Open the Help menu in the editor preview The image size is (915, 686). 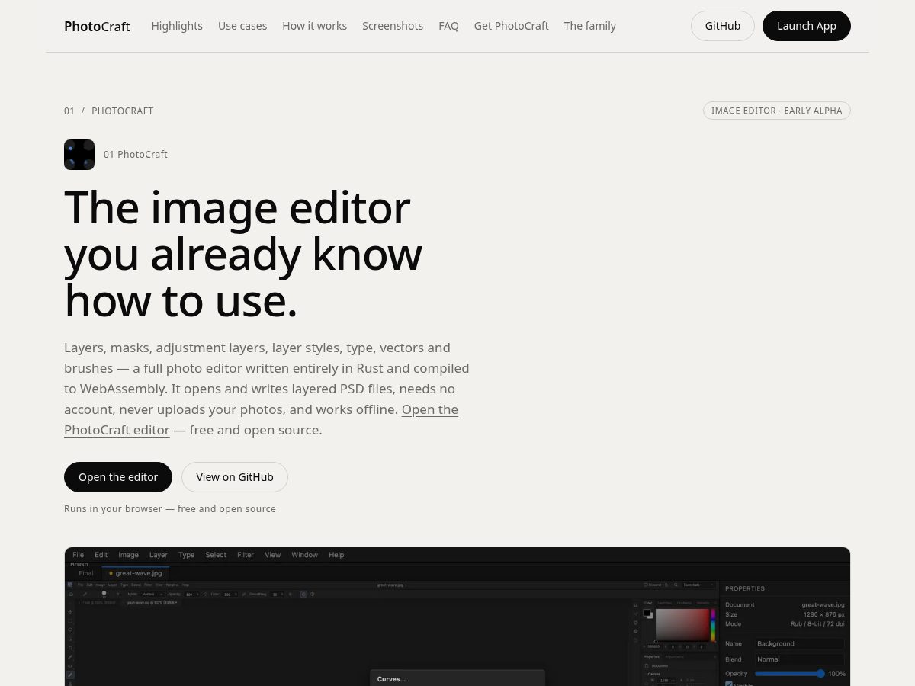coord(336,555)
